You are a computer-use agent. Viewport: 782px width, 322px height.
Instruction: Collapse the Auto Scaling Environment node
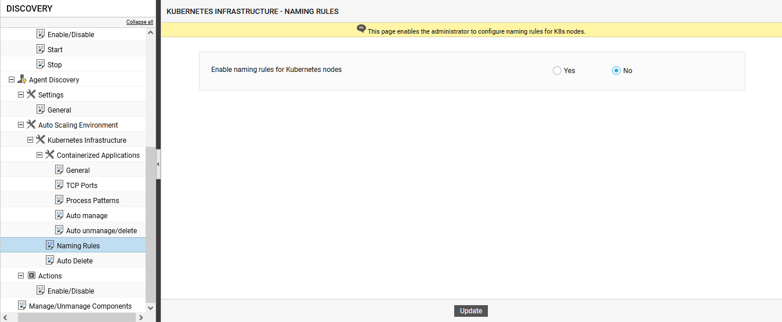(21, 125)
